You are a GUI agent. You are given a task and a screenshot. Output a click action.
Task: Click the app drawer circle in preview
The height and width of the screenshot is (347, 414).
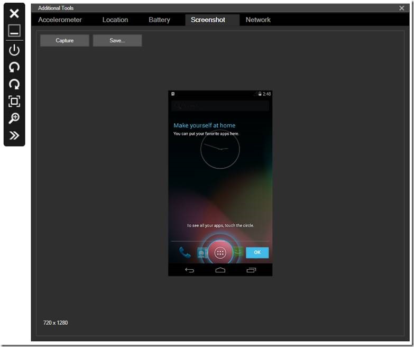point(220,253)
